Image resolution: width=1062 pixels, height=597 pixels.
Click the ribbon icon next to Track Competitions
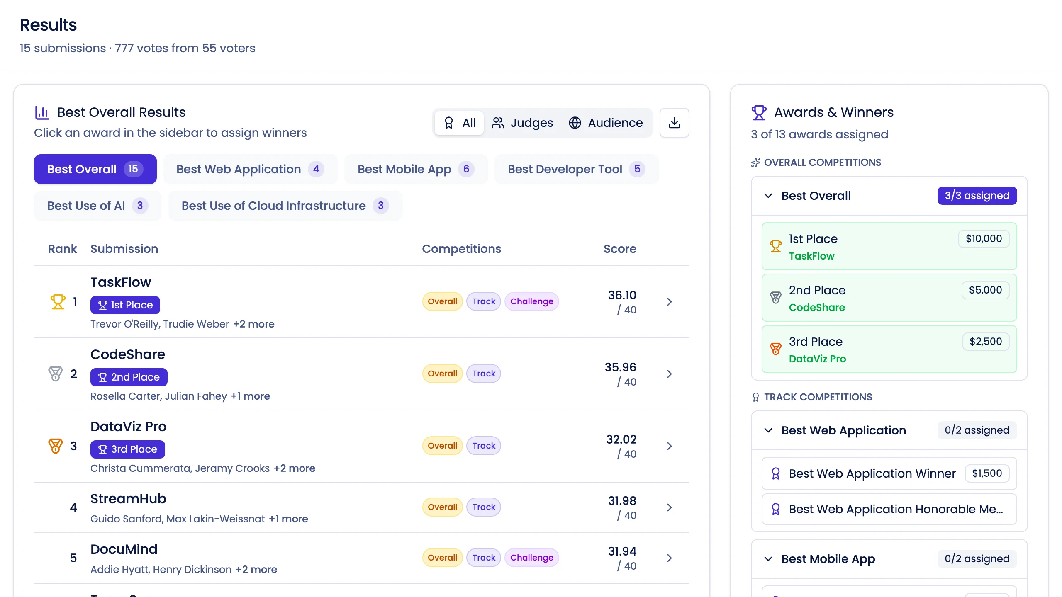pos(756,397)
